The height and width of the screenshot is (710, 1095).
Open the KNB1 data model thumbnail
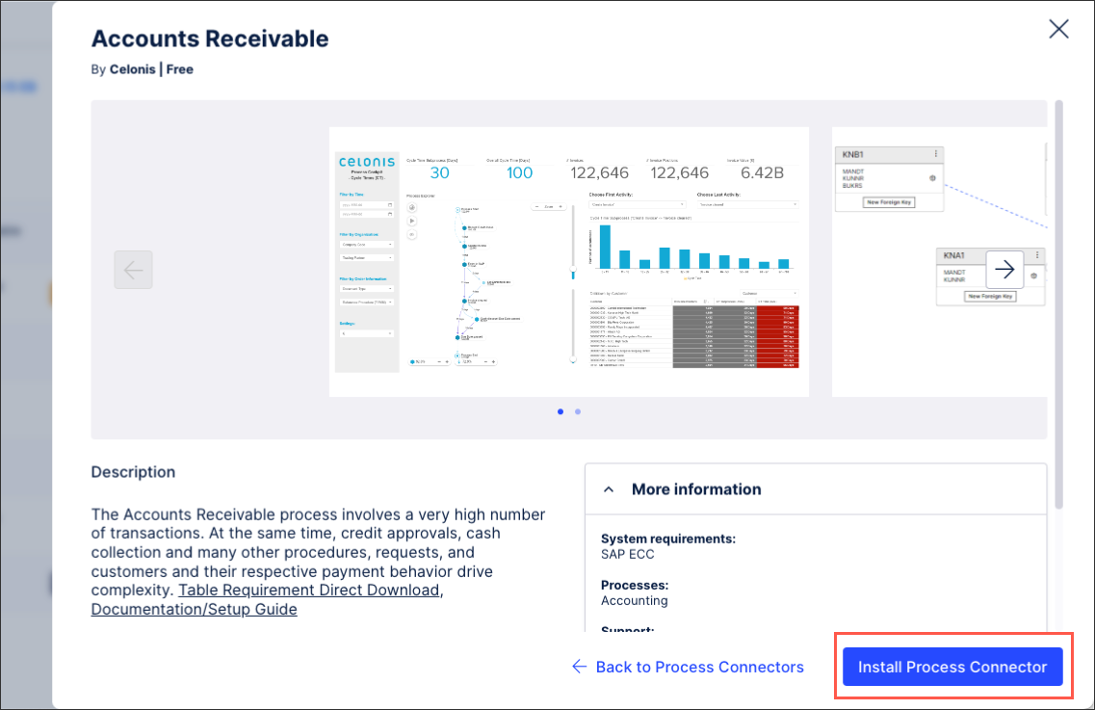point(939,262)
